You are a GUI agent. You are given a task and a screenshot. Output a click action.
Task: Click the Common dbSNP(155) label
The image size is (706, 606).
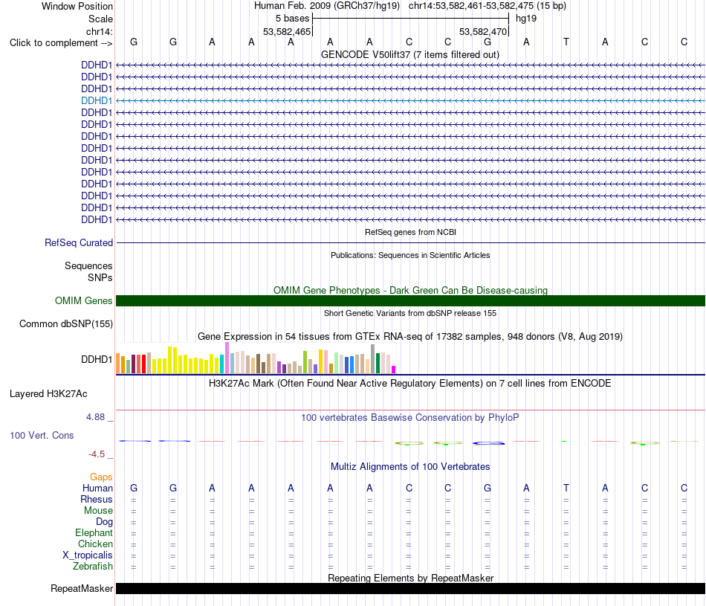pos(65,324)
